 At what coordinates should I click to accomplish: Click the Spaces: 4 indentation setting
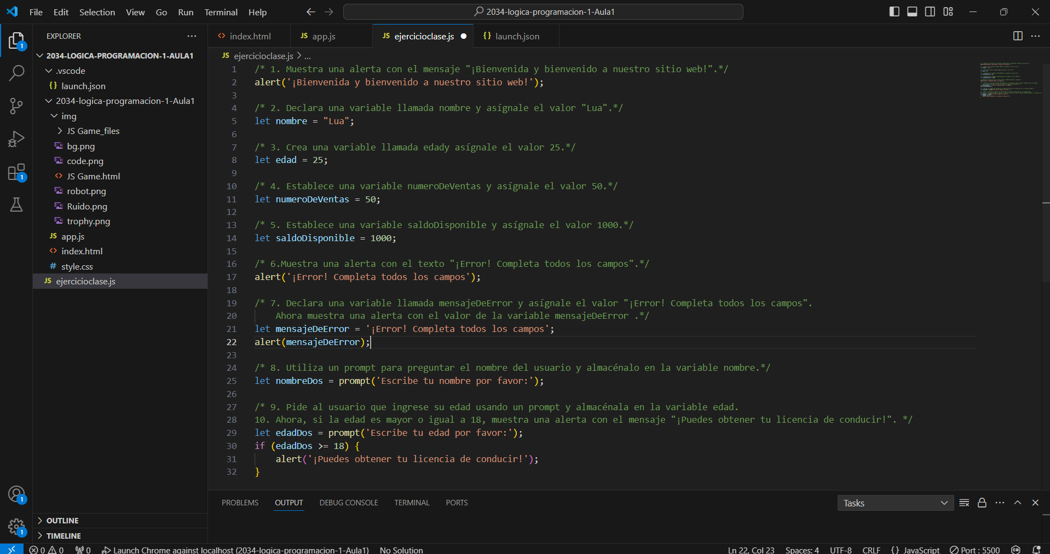coord(802,550)
